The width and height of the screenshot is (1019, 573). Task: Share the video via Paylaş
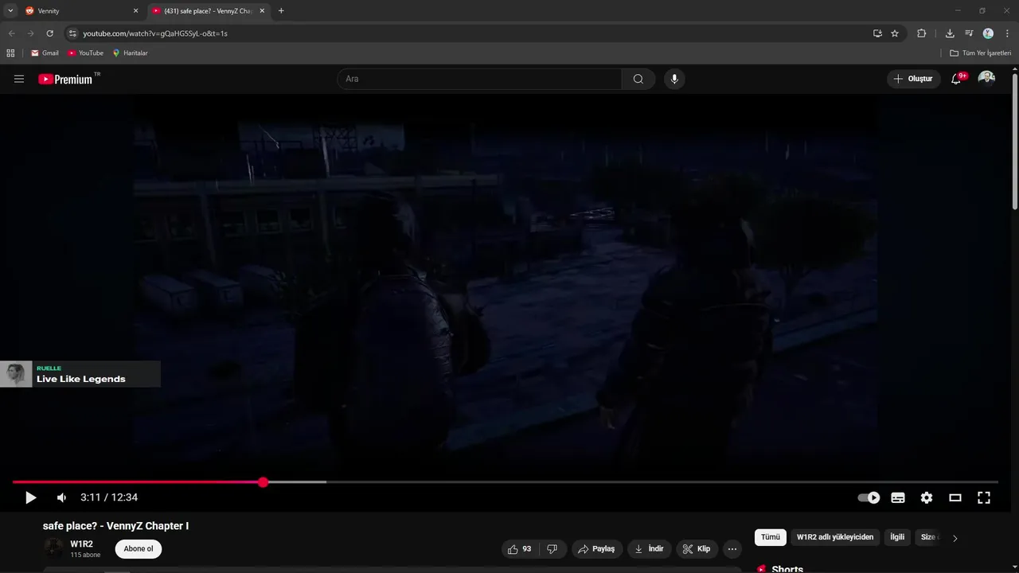click(x=596, y=549)
